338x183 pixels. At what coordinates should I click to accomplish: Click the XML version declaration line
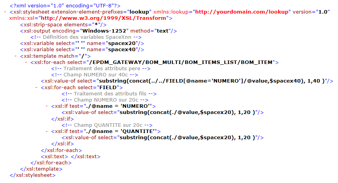[65, 6]
